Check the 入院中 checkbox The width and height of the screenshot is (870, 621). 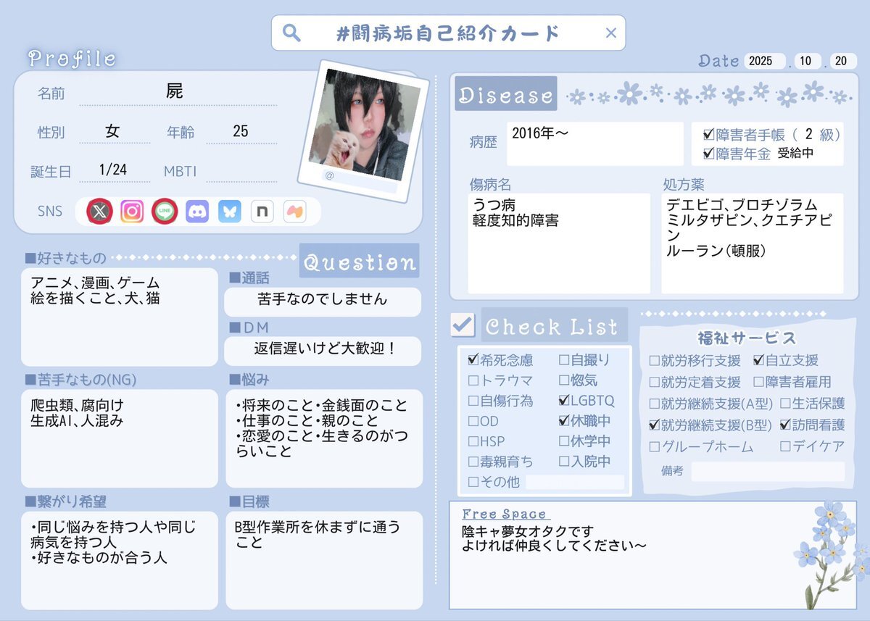(564, 461)
